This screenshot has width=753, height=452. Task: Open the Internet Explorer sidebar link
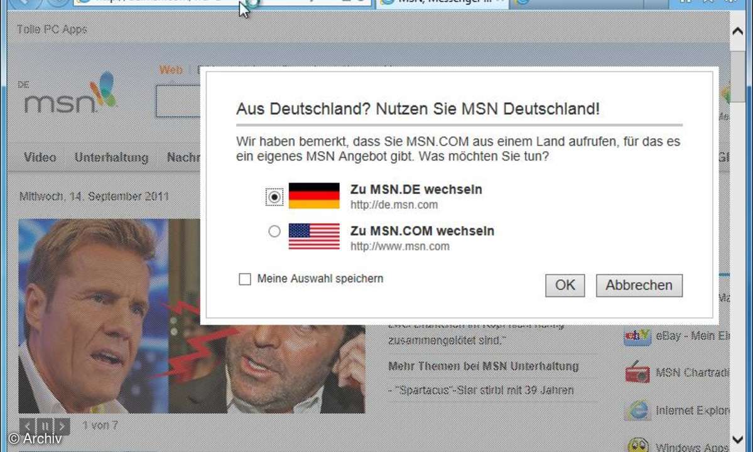coord(693,411)
